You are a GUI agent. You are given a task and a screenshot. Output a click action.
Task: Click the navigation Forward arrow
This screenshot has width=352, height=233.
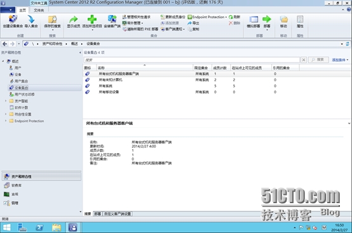tap(12, 44)
